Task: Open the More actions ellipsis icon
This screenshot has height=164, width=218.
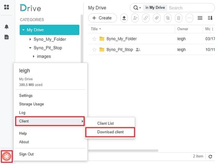Action: [189, 18]
